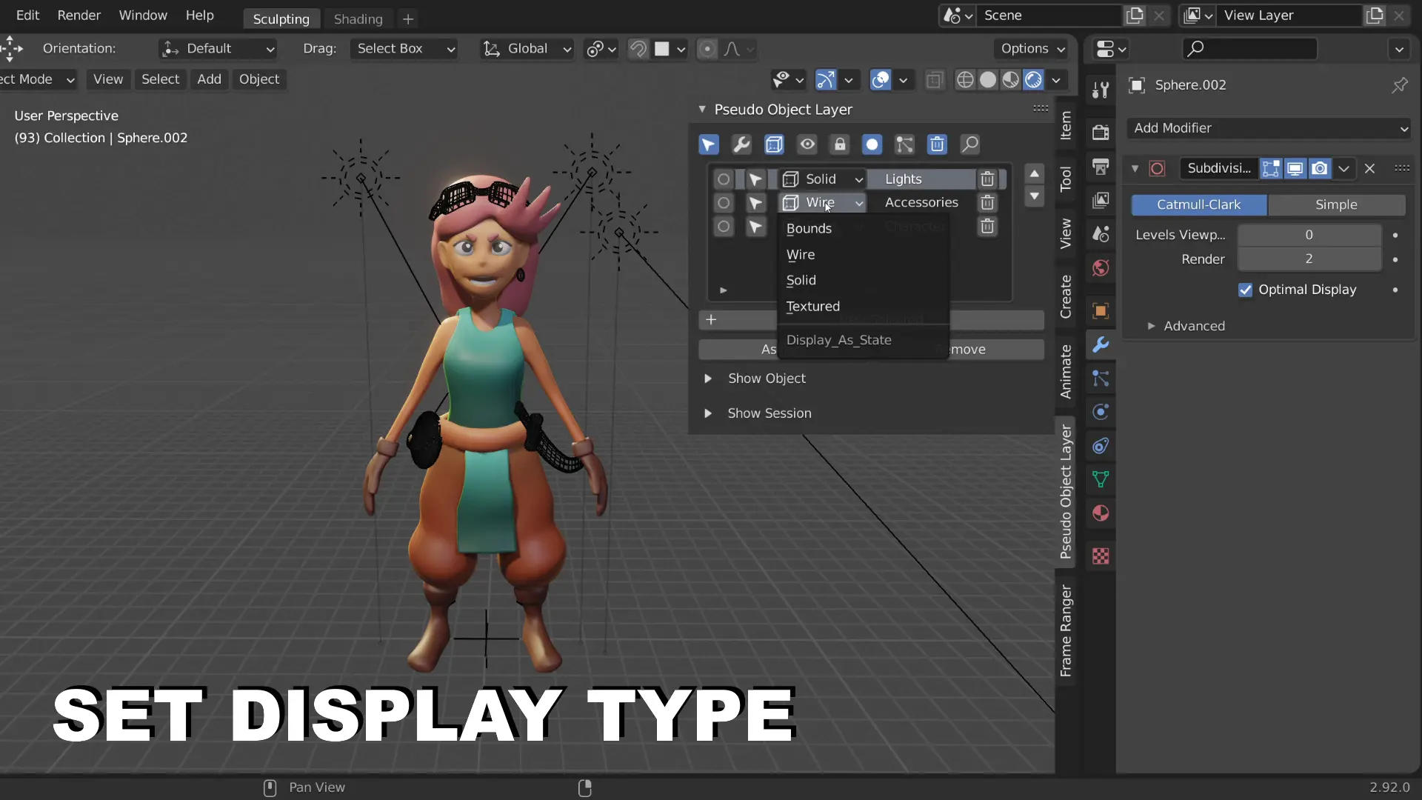Click the properties search input field
The height and width of the screenshot is (800, 1422).
click(x=1250, y=49)
